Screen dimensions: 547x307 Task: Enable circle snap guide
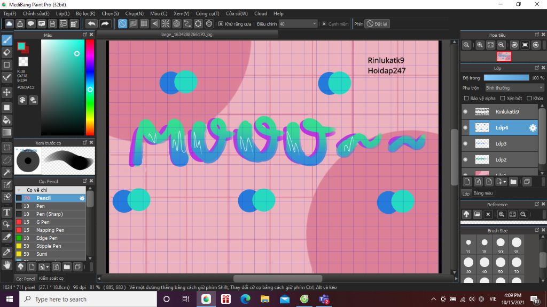[x=176, y=23]
